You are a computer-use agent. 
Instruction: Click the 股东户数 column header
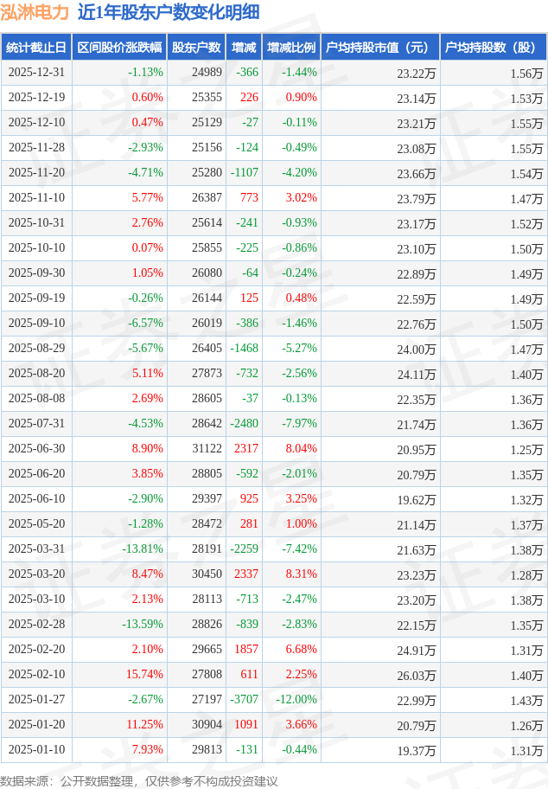click(x=196, y=48)
